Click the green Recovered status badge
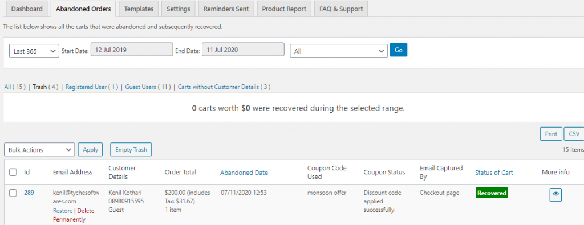Screen dimensions: 584x225 coord(492,193)
